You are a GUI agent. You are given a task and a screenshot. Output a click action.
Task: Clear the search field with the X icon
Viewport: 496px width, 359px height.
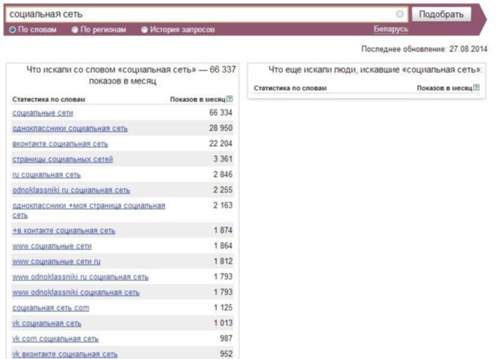point(400,14)
